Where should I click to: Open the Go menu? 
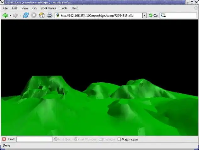pyautogui.click(x=34, y=8)
